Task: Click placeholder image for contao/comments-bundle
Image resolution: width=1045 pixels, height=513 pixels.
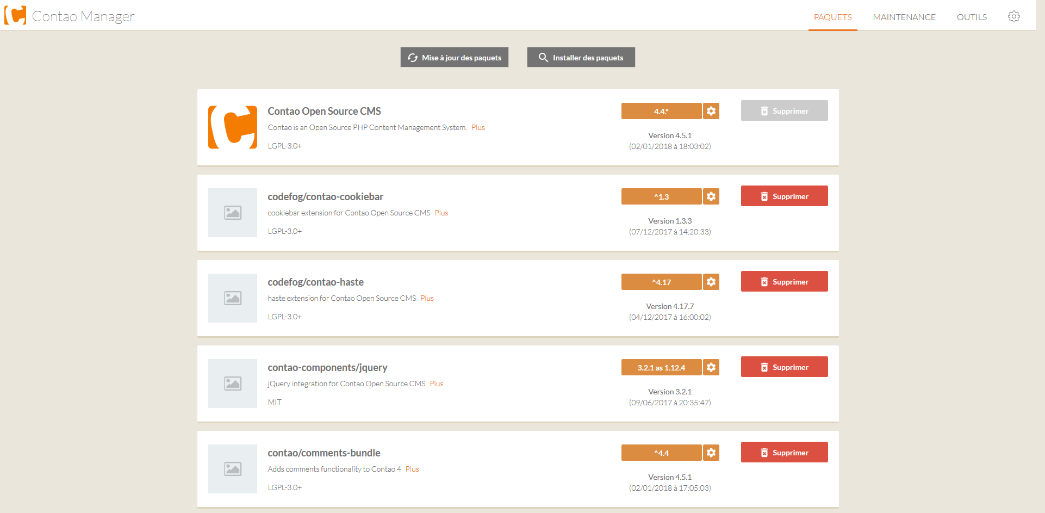Action: pyautogui.click(x=233, y=469)
